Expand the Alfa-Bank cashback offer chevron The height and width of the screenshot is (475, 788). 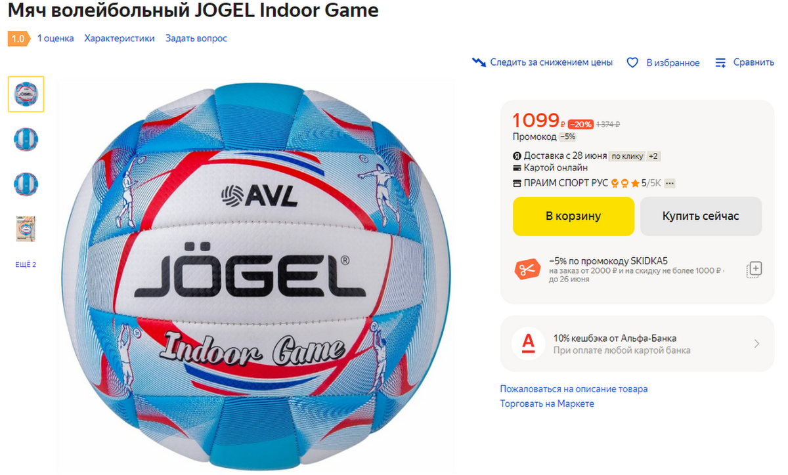point(756,343)
